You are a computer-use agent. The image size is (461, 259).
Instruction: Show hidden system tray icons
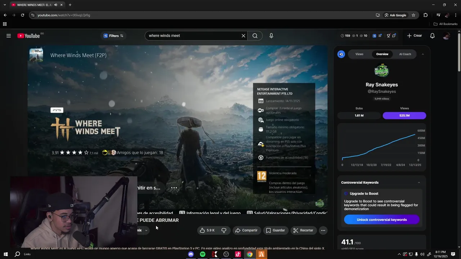click(399, 254)
